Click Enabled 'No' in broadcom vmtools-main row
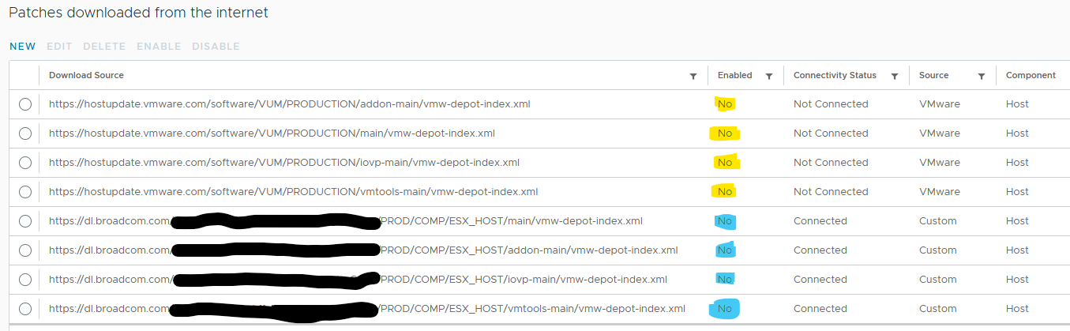 click(724, 309)
